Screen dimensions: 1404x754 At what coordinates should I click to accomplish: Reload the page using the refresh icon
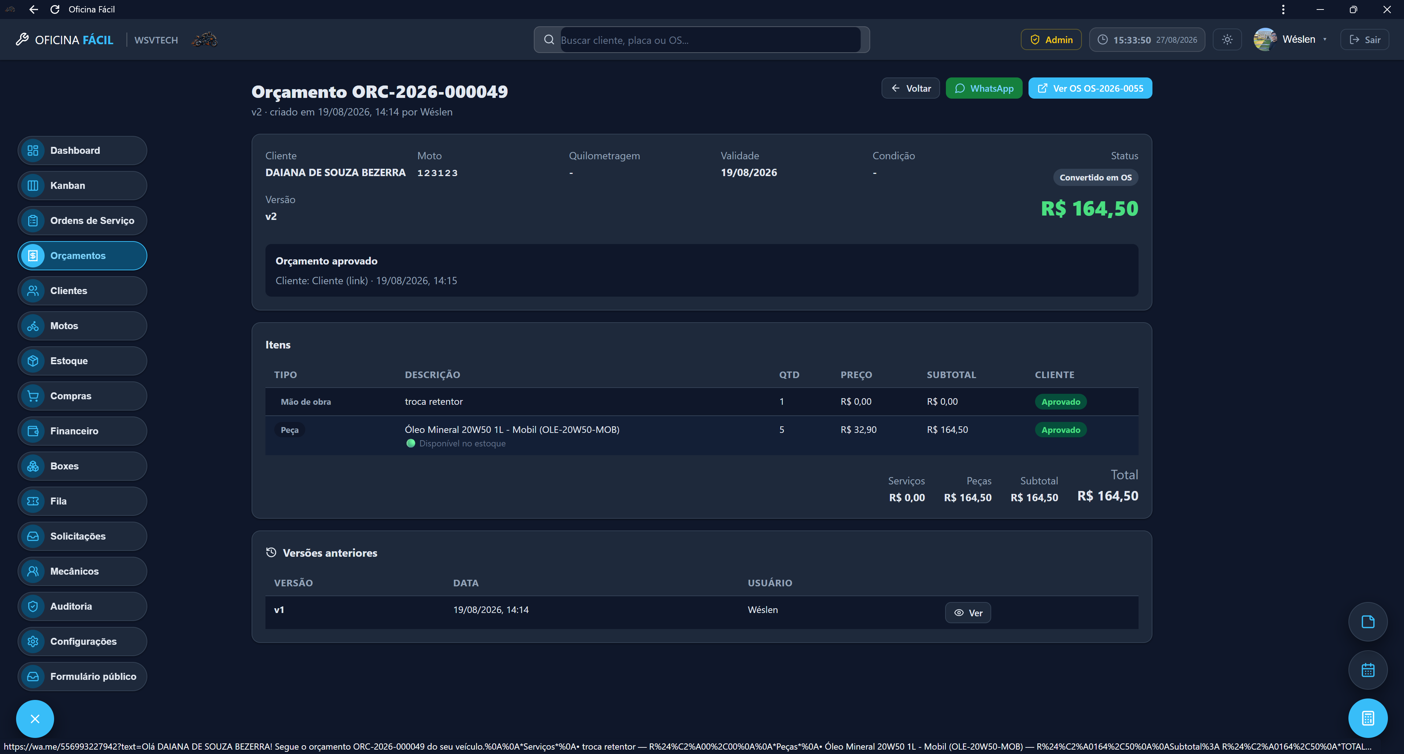coord(54,9)
